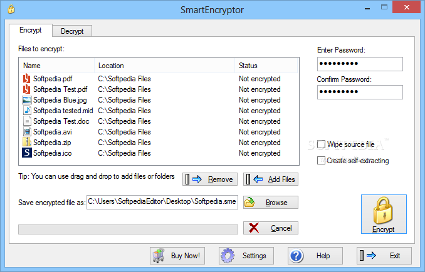Focus the Enter Password field

[360, 64]
